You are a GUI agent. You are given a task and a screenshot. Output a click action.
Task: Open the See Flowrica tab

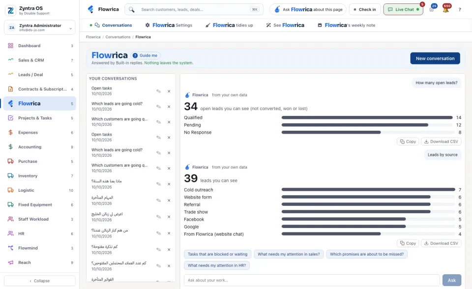coord(285,25)
